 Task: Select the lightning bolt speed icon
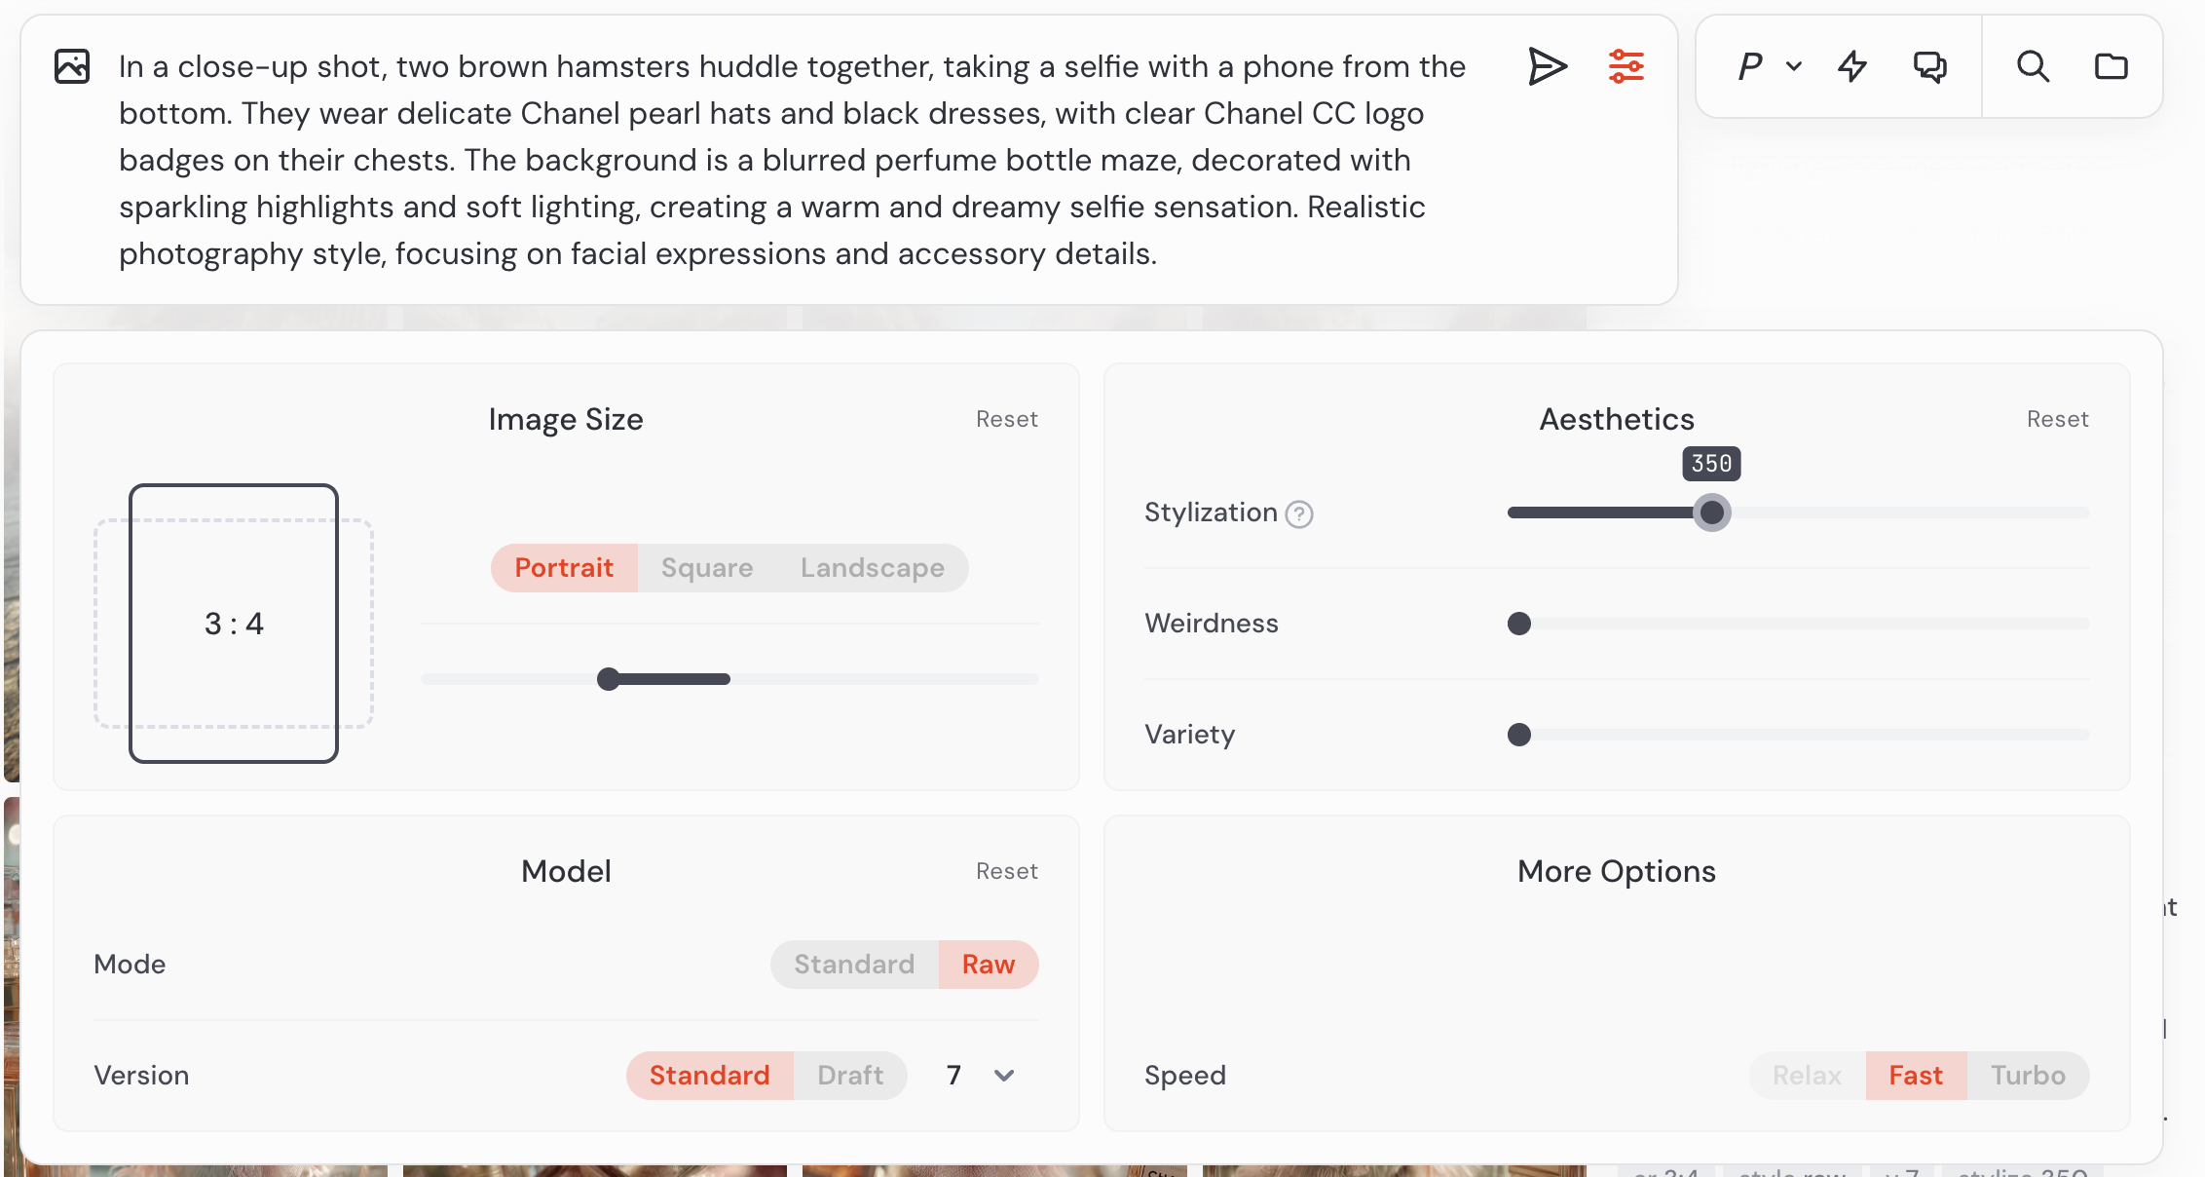[x=1853, y=66]
